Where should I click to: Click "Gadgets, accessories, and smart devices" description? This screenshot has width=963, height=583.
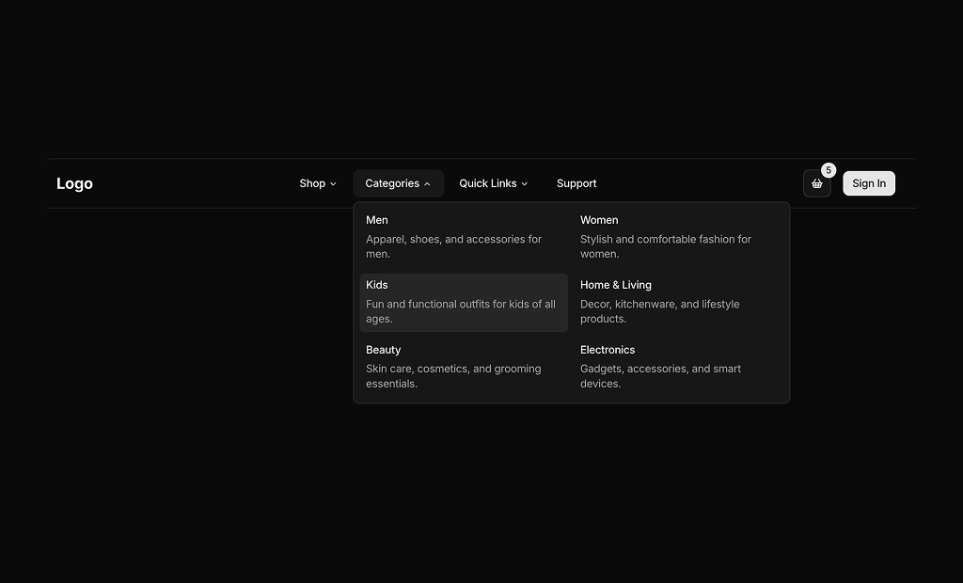coord(660,376)
